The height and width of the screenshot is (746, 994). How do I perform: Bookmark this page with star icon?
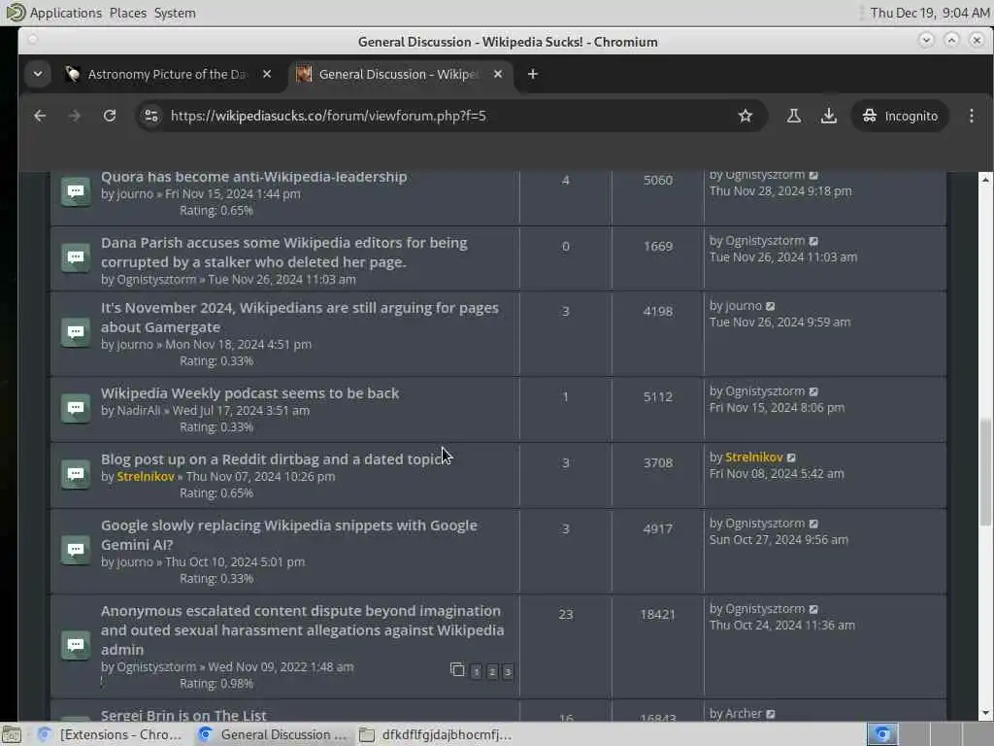pyautogui.click(x=745, y=117)
